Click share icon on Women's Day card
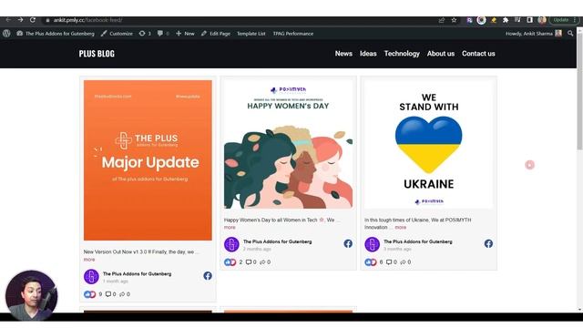The height and width of the screenshot is (328, 583). click(262, 262)
